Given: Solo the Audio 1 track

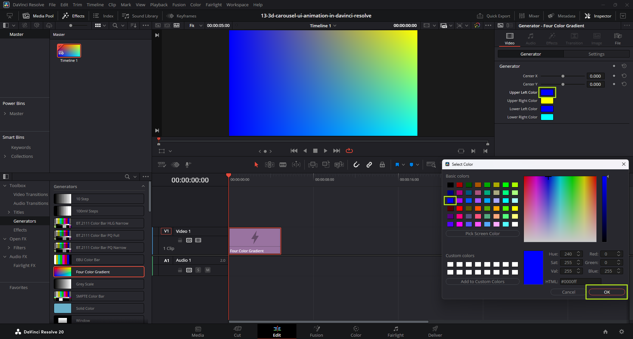Looking at the screenshot, I should click(x=198, y=270).
